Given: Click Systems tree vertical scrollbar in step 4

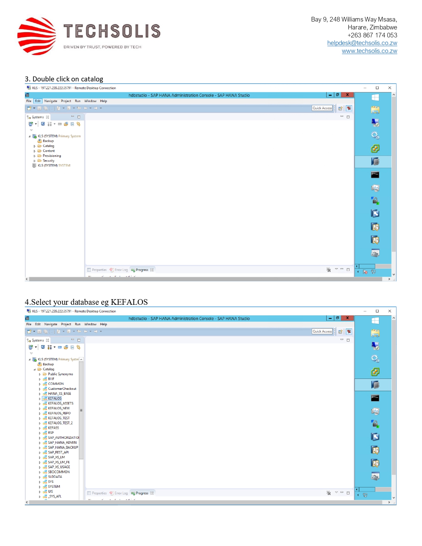Looking at the screenshot, I should (81, 410).
